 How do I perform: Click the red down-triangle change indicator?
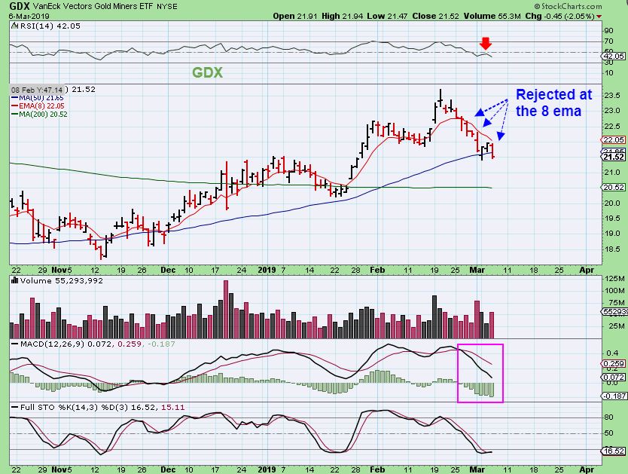point(599,17)
